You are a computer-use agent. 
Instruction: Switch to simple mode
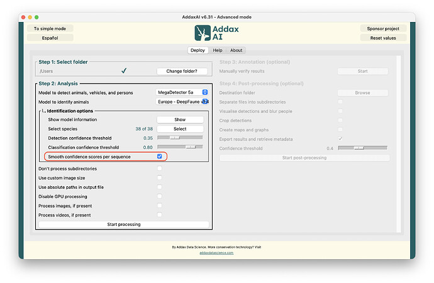(x=50, y=28)
